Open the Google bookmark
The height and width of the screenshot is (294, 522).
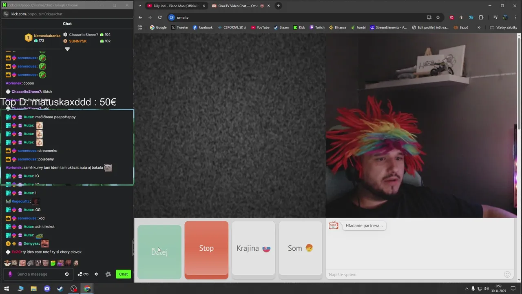[x=158, y=27]
